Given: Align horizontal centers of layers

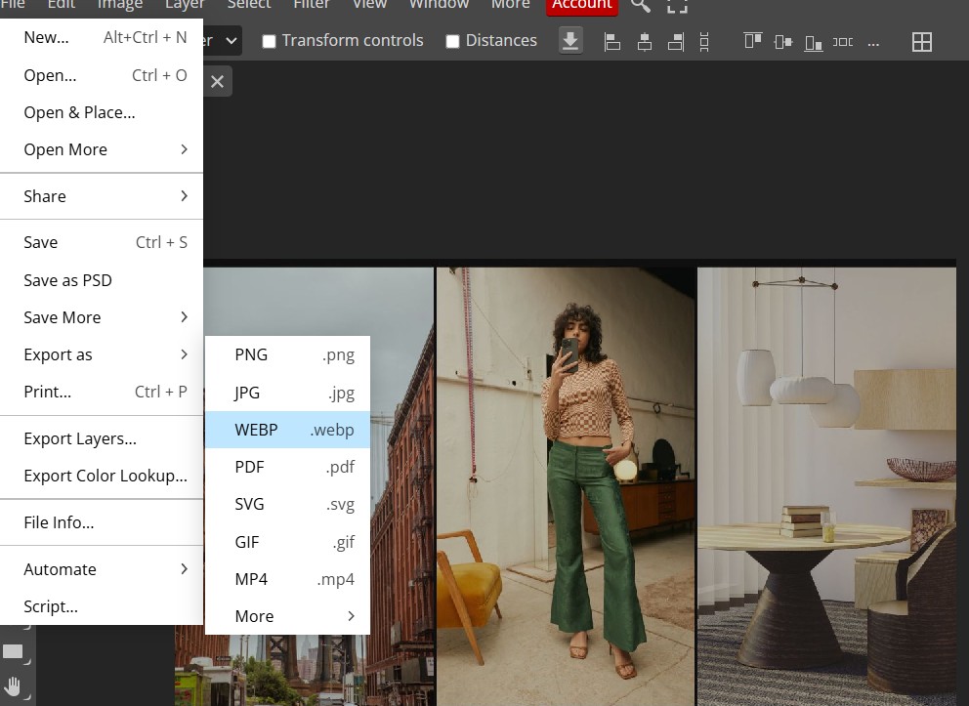Looking at the screenshot, I should click(644, 41).
